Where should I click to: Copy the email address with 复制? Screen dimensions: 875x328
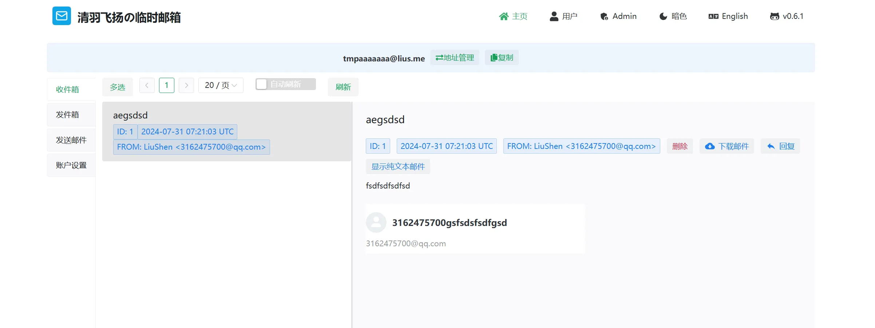click(x=502, y=58)
